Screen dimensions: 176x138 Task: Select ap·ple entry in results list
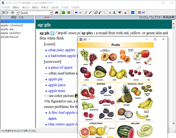click(17, 21)
